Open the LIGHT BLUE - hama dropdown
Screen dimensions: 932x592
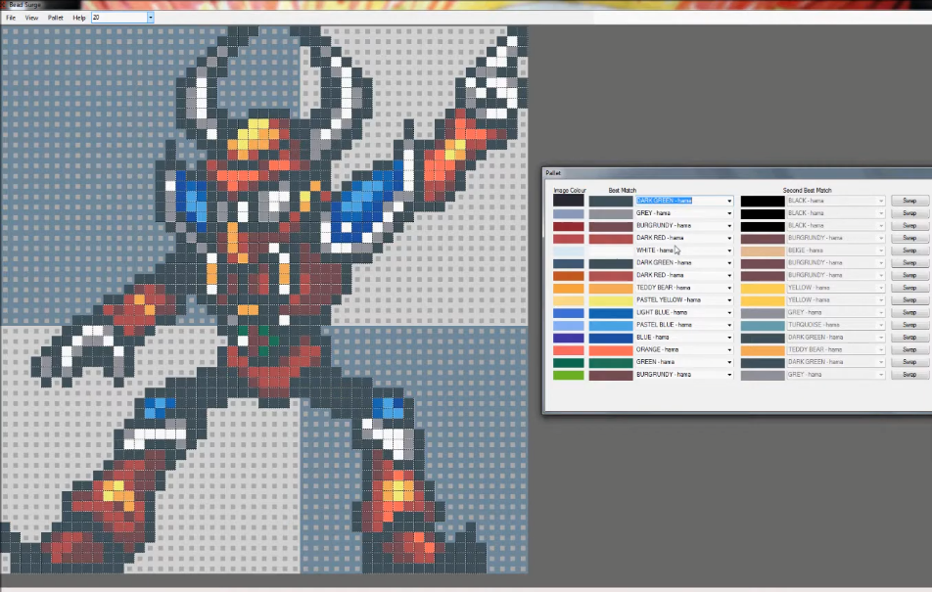[729, 313]
